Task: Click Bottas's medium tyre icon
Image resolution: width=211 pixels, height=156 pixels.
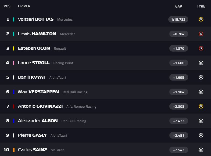Action: [x=201, y=19]
